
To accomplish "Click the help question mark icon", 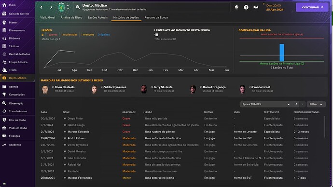I will pyautogui.click(x=246, y=7).
